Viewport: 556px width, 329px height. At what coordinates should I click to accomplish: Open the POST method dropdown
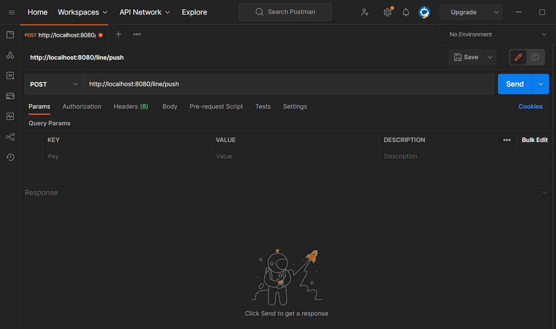tap(54, 84)
